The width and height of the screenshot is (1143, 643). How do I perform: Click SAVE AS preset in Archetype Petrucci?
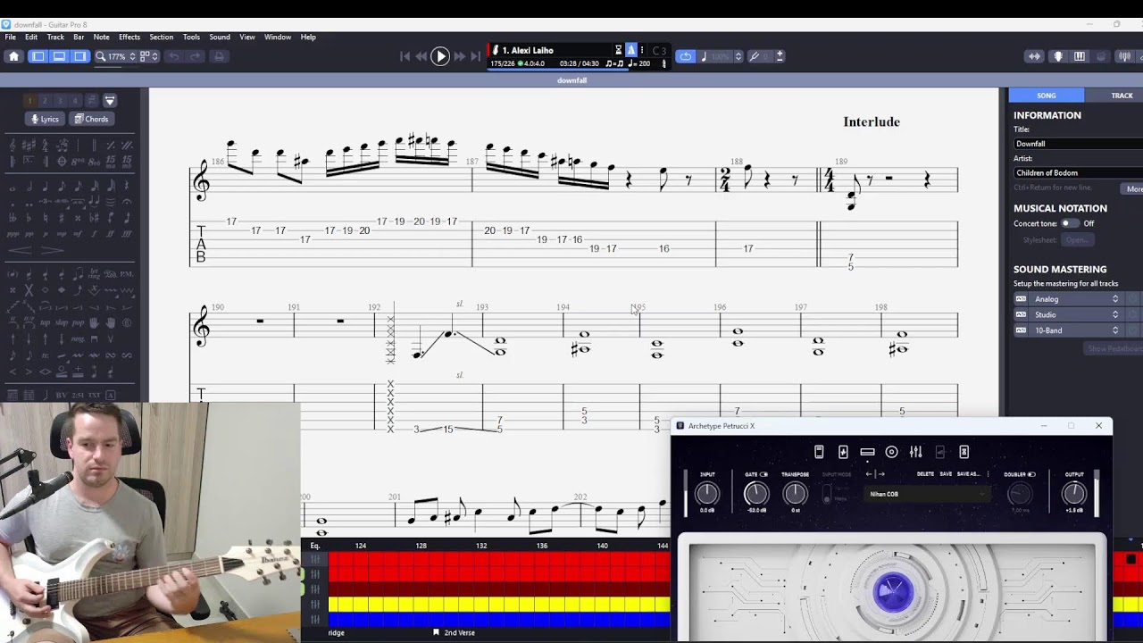pyautogui.click(x=968, y=474)
